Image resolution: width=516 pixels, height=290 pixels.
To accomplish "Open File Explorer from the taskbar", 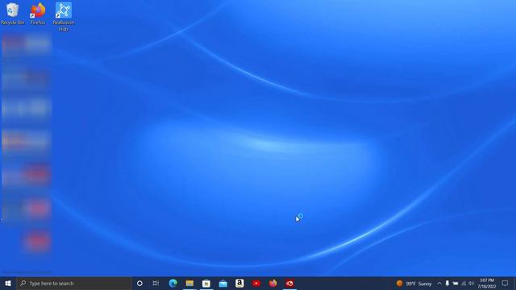I will [x=189, y=283].
